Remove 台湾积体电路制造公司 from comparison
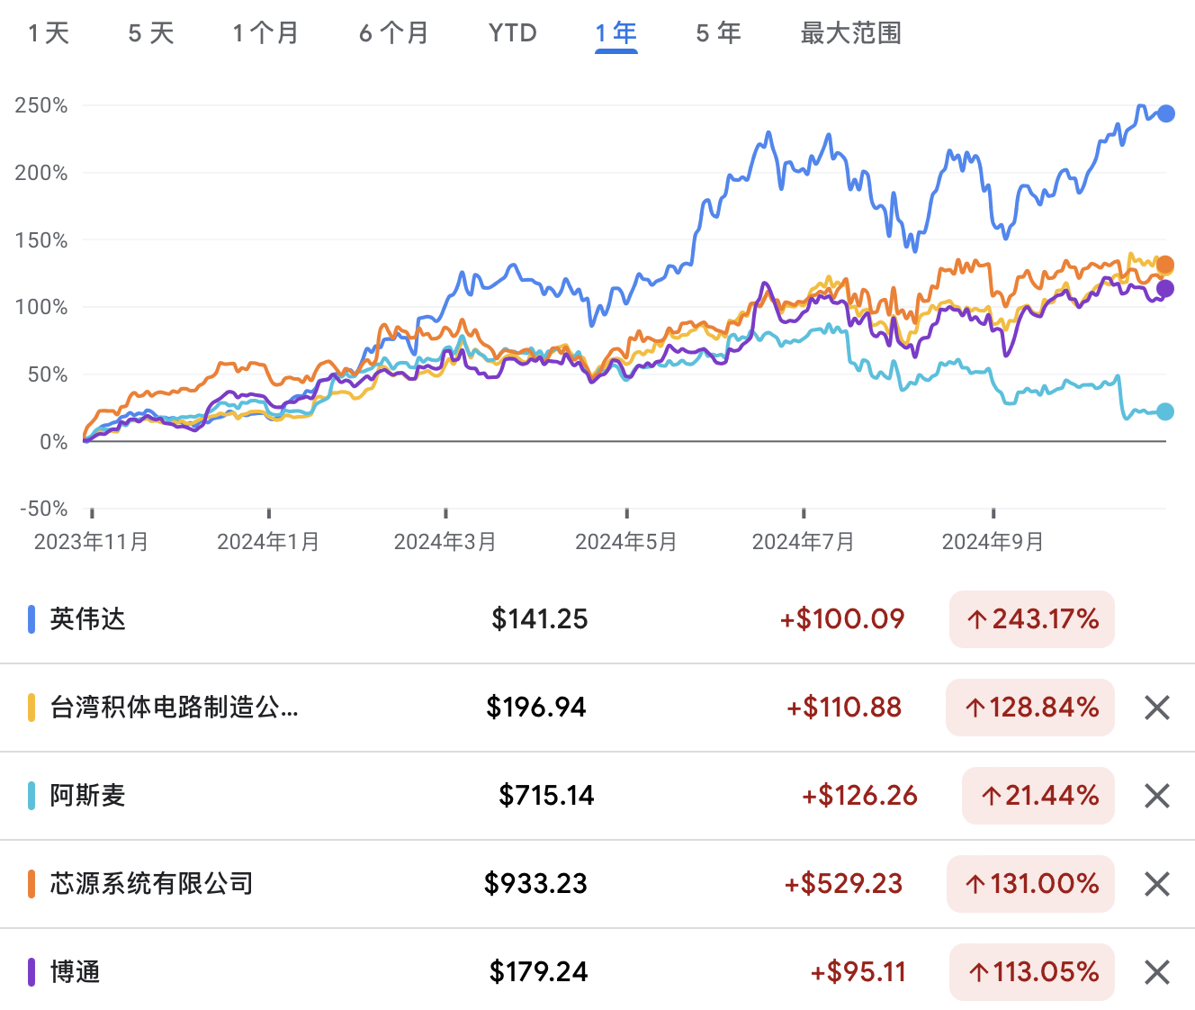 pyautogui.click(x=1156, y=708)
